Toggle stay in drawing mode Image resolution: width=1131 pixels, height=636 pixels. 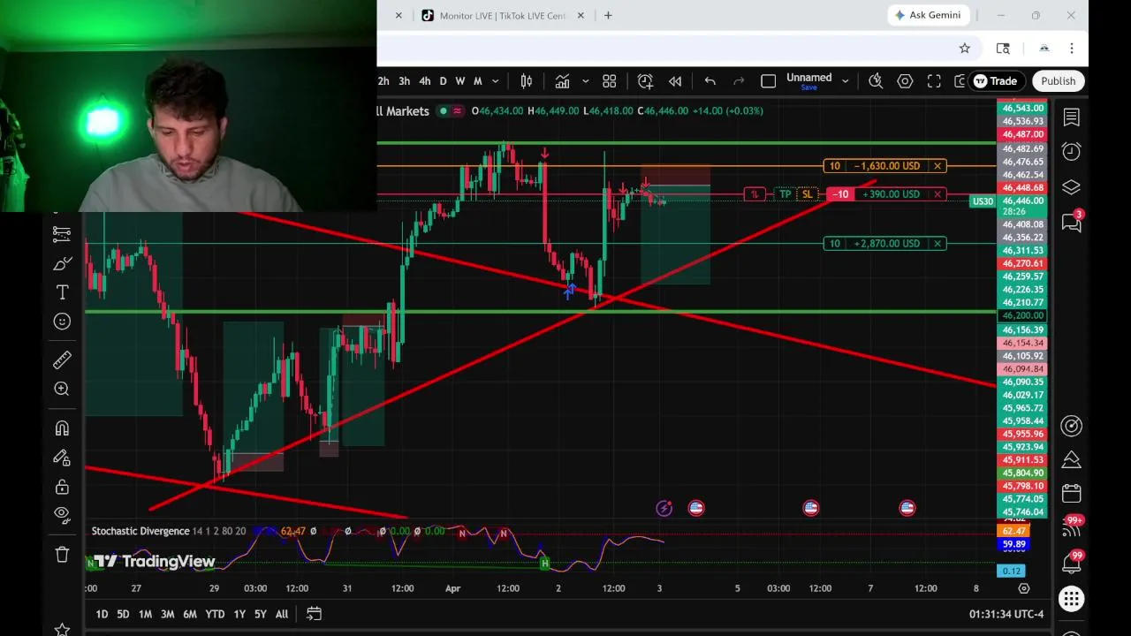pos(62,458)
